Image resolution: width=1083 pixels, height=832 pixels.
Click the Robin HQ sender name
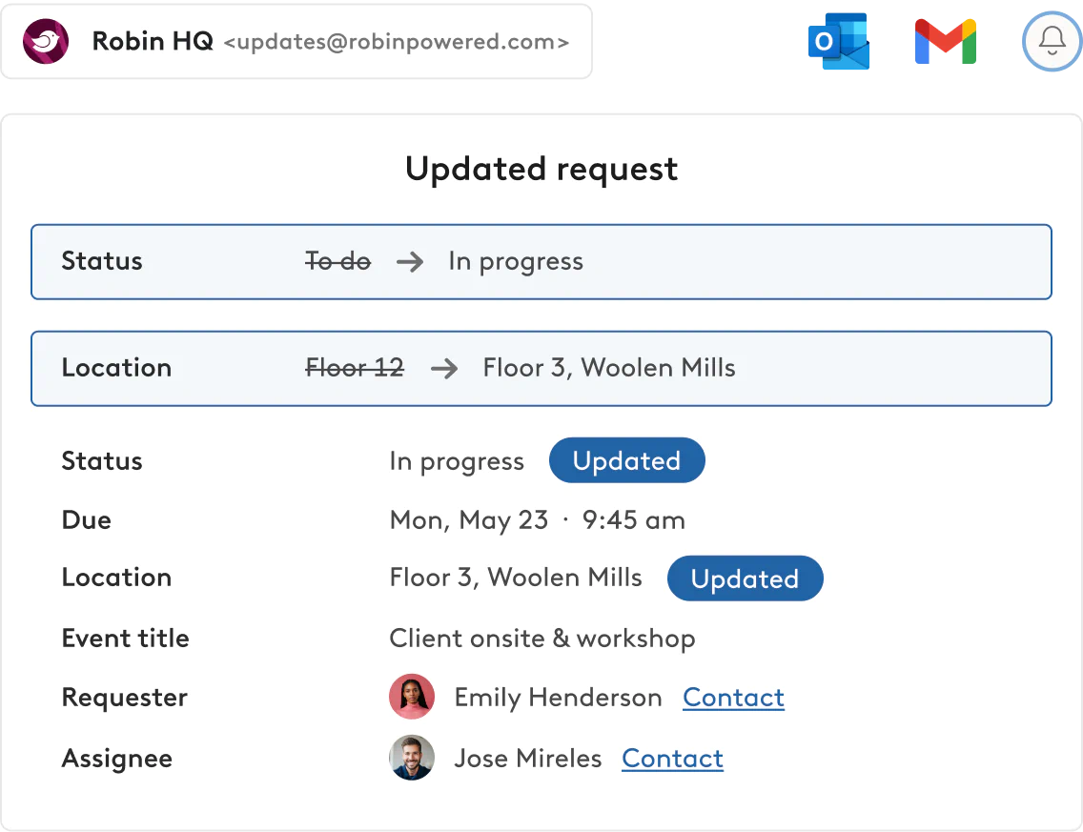pos(153,41)
